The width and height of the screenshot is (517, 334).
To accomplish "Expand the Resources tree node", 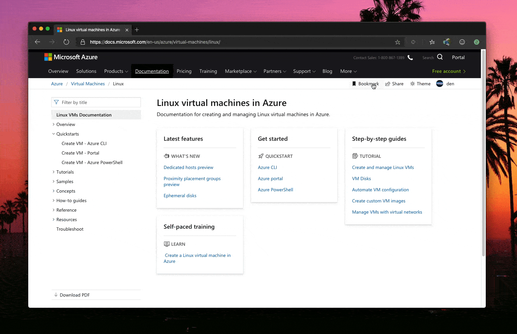I will point(54,219).
